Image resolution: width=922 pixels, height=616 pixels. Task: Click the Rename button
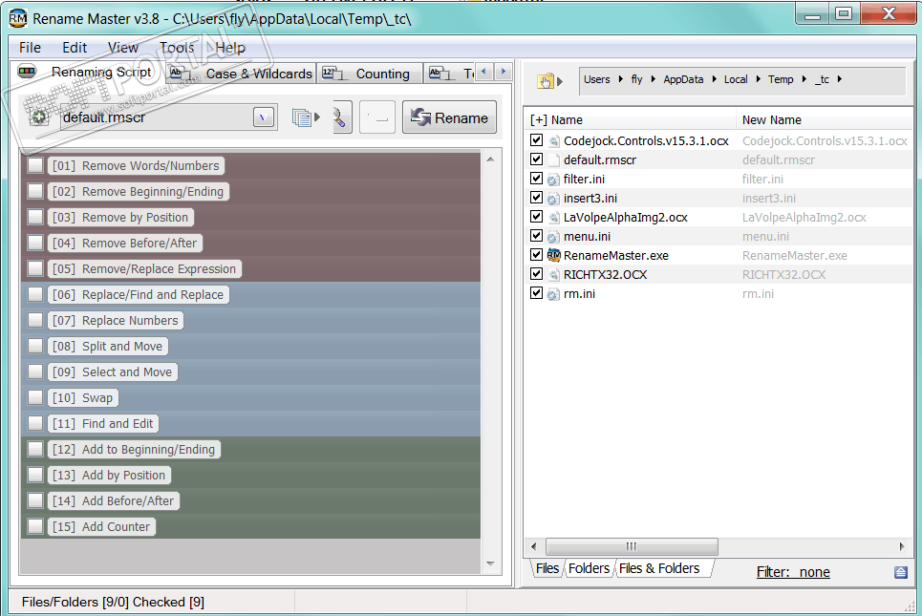point(449,117)
